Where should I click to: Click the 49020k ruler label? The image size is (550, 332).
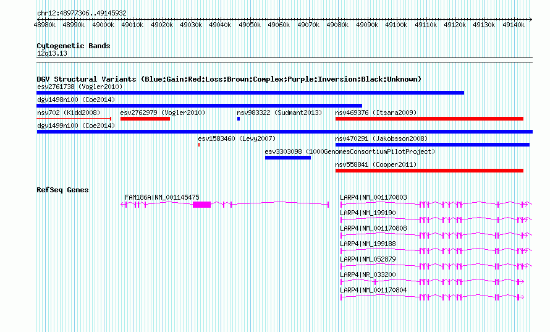(162, 25)
